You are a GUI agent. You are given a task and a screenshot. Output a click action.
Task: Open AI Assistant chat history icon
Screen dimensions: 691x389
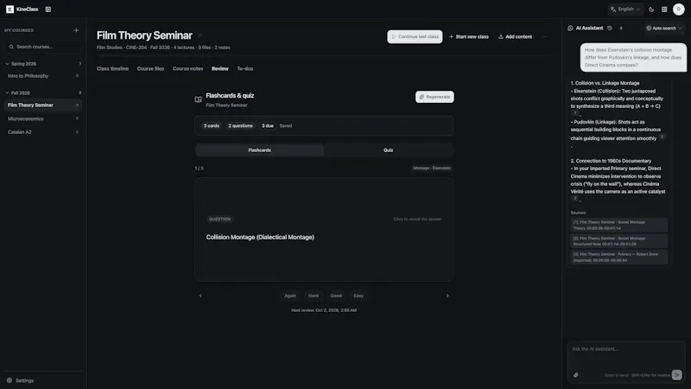point(610,28)
